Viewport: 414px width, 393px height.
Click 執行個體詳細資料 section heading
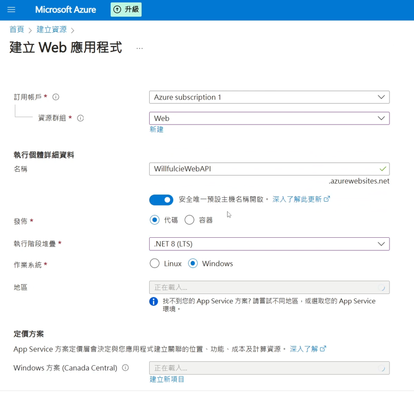click(x=44, y=155)
